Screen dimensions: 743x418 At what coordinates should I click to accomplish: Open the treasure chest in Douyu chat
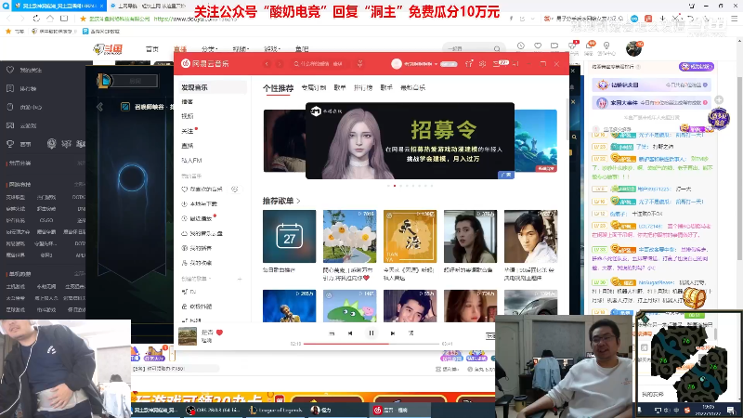pyautogui.click(x=695, y=298)
